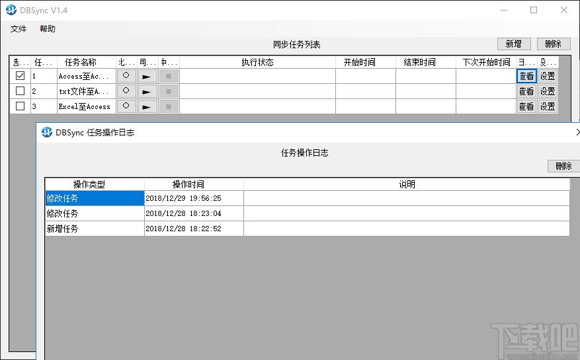Click task number 3 cell
580x360 pixels.
pyautogui.click(x=44, y=106)
